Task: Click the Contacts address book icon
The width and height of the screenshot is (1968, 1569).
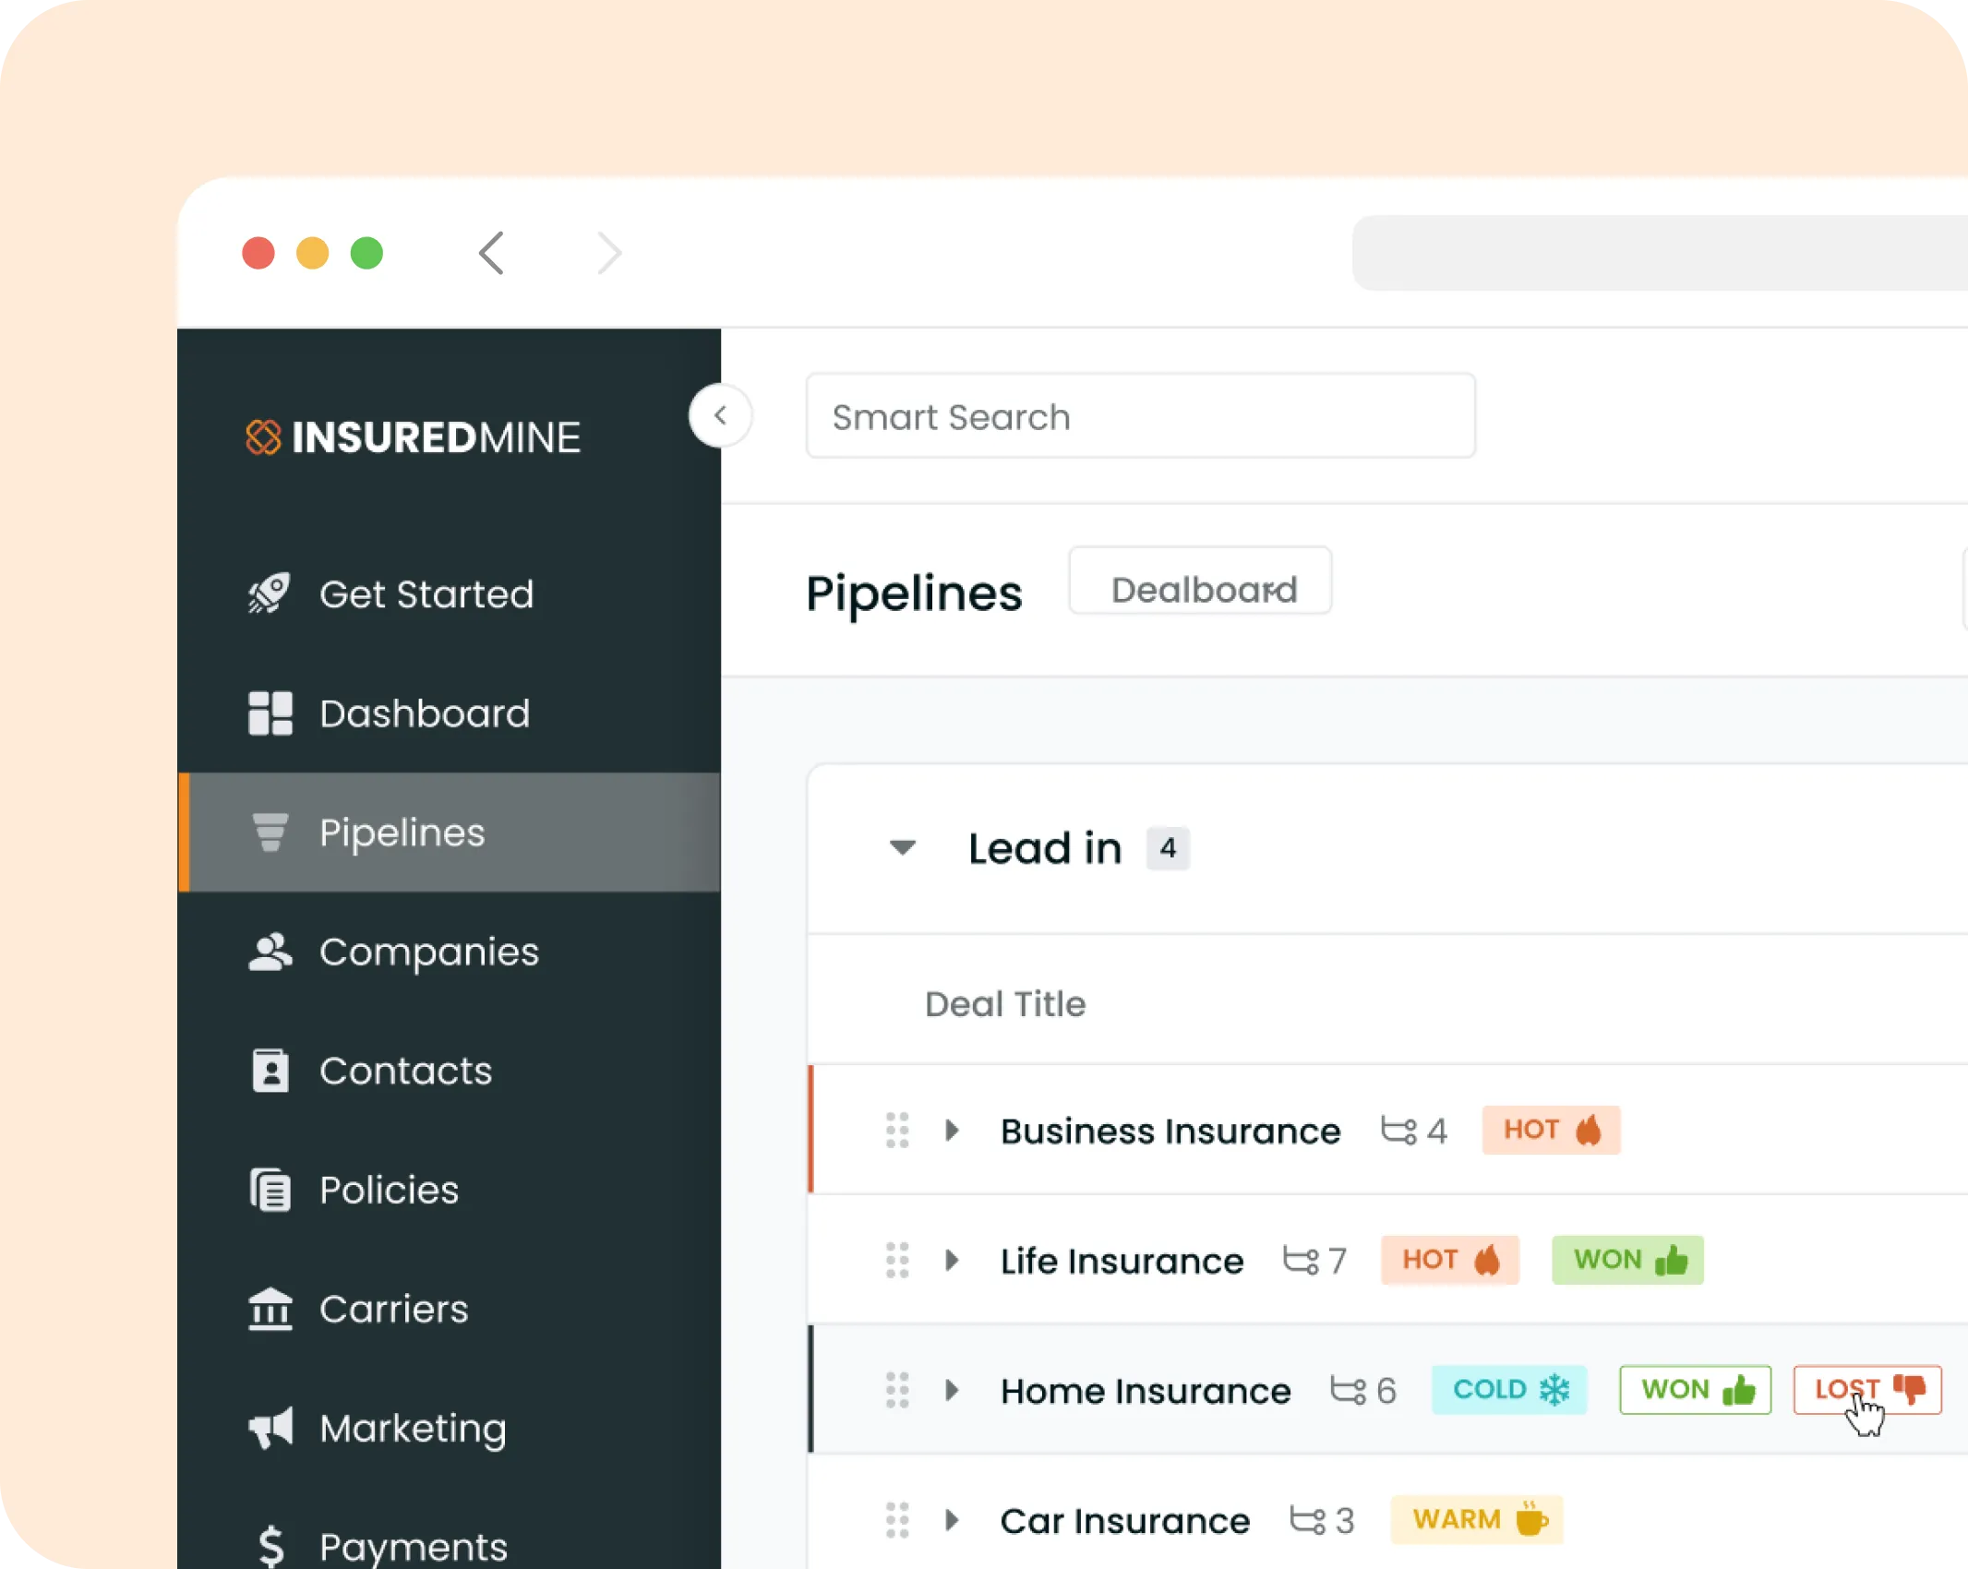Action: coord(270,1071)
